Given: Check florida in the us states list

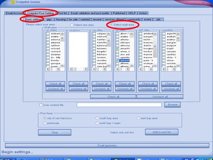Looking at the screenshot, I should (48, 60).
